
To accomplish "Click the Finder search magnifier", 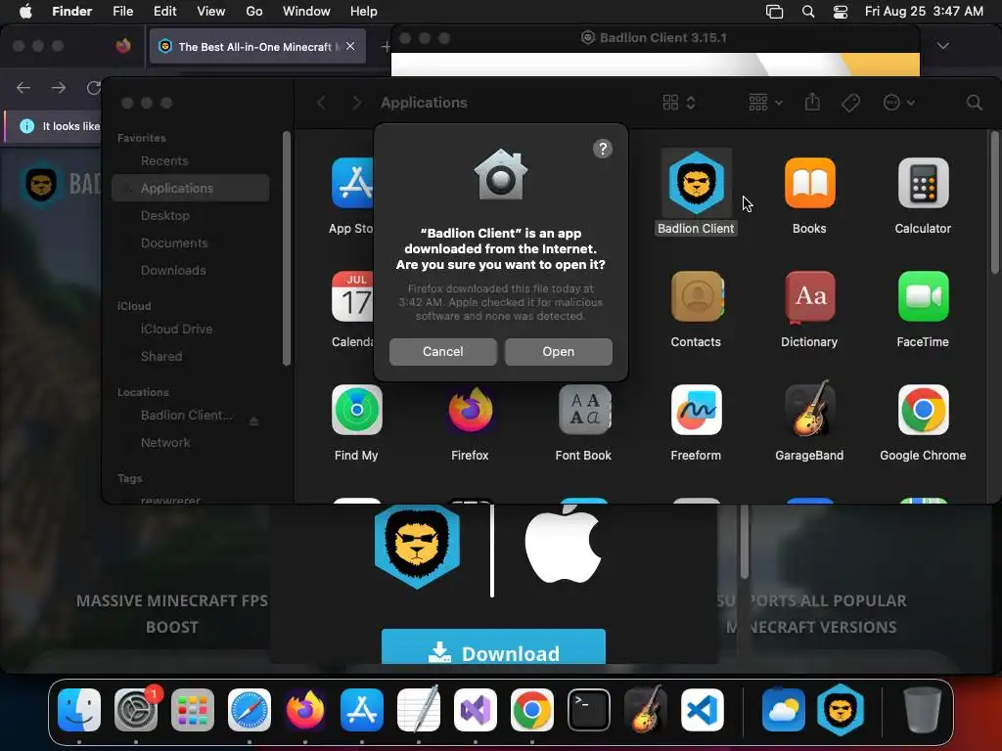I will 974,103.
